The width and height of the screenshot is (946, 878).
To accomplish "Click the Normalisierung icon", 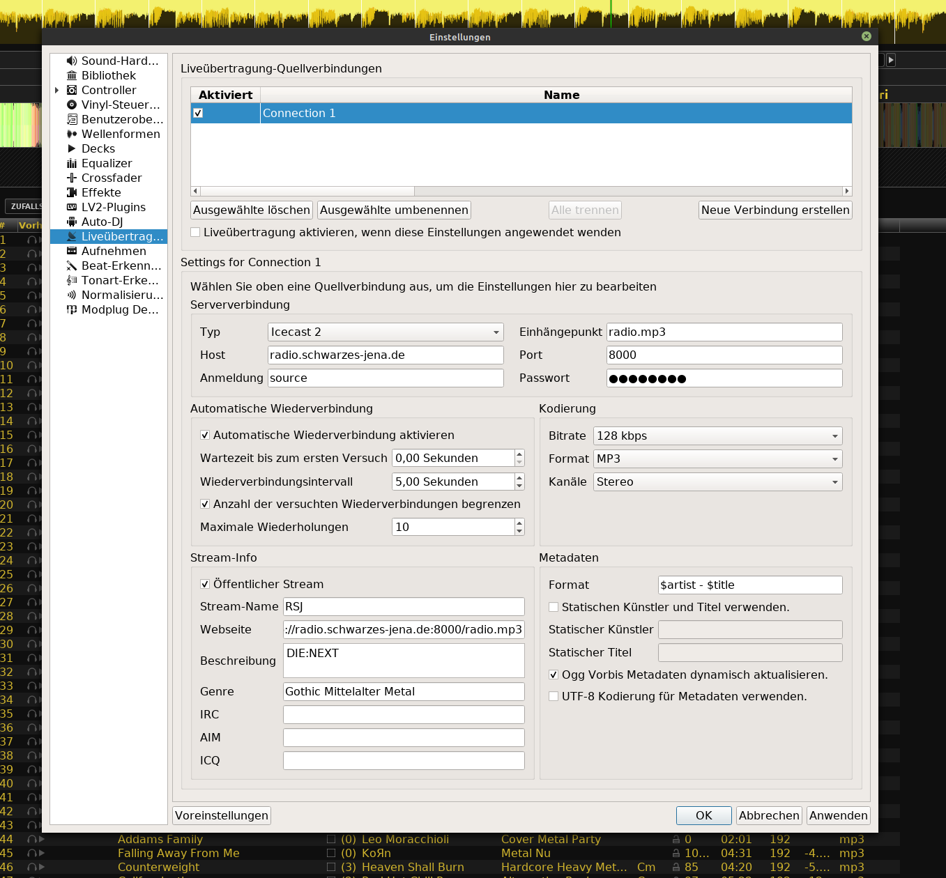I will click(x=72, y=295).
